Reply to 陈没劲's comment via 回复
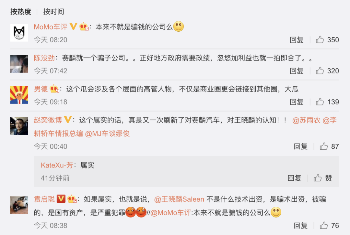Image resolution: width=350 pixels, height=235 pixels. tap(297, 70)
